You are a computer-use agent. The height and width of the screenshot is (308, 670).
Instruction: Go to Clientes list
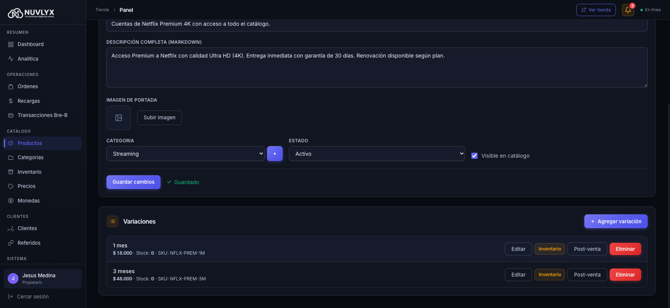click(x=43, y=229)
